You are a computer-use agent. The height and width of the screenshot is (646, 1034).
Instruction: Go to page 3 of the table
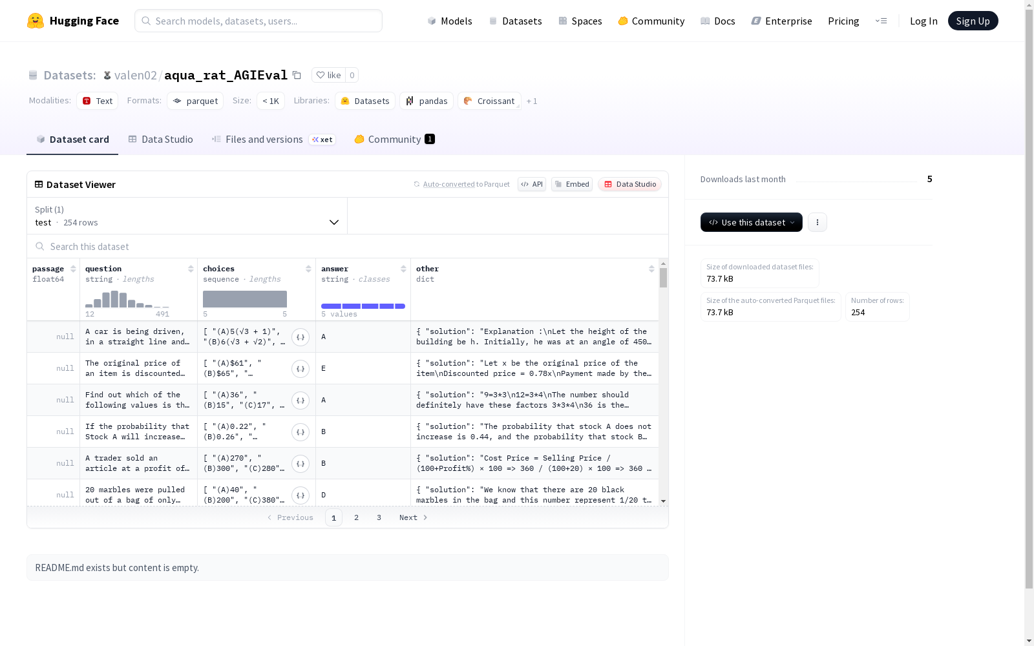pyautogui.click(x=379, y=517)
